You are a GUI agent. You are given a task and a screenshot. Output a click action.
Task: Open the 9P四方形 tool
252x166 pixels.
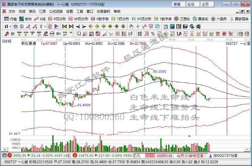[x=78, y=19]
